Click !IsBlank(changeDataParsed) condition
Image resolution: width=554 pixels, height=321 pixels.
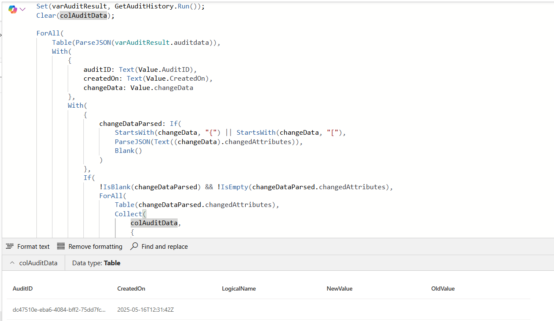150,187
